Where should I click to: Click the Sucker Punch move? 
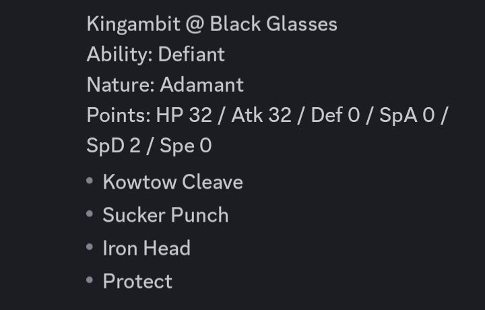coord(166,215)
